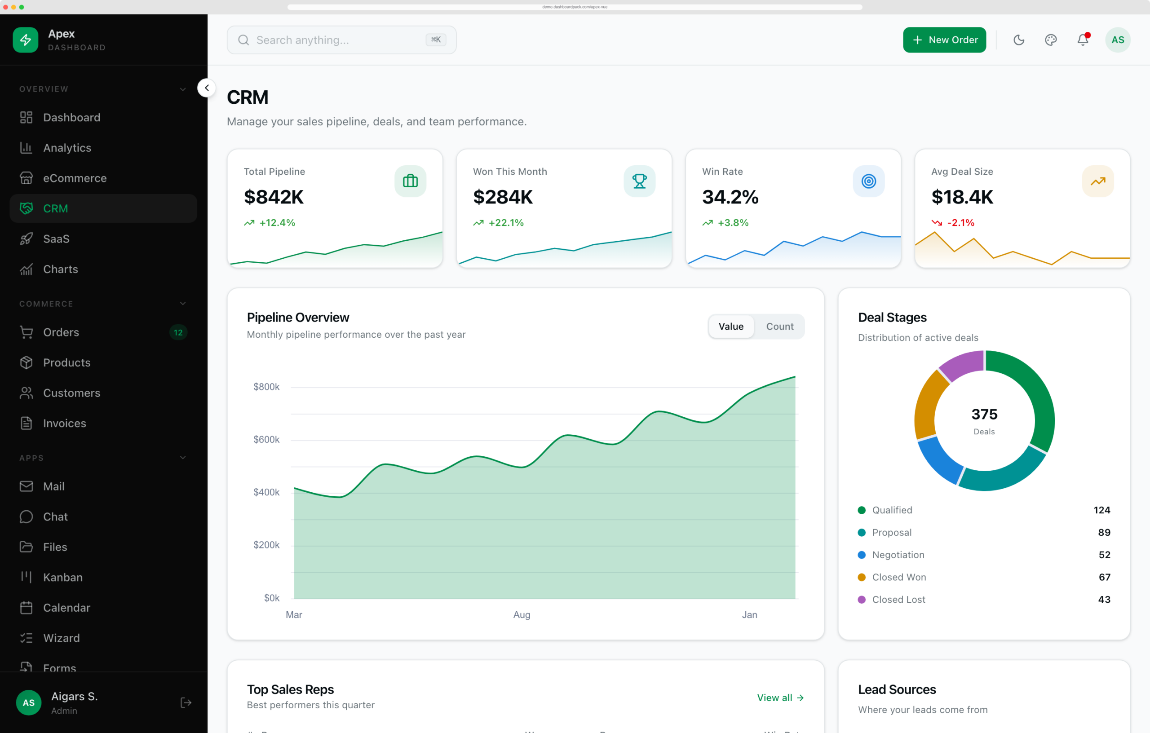Screen dimensions: 1150x733
Task: Open Customers in the sidebar
Action: 103,393
